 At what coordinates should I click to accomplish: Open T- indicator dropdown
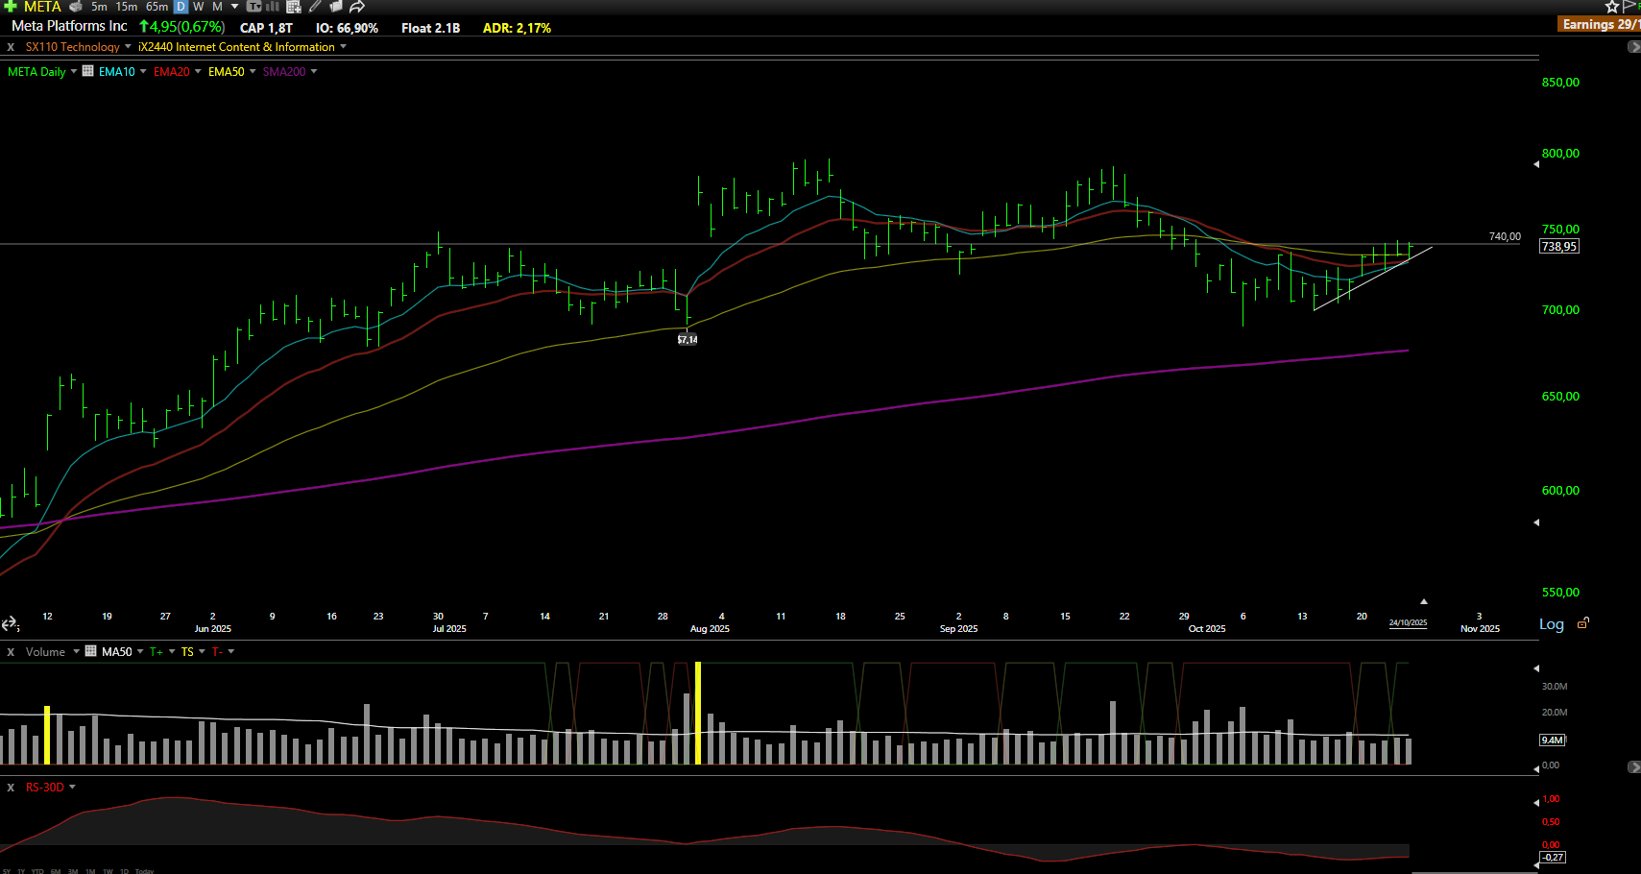231,651
